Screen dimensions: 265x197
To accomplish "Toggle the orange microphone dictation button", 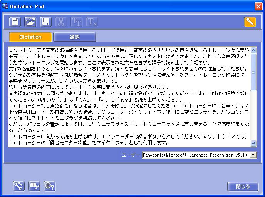I will coord(250,22).
